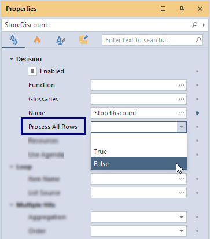Select False in the dropdown list
Image resolution: width=210 pixels, height=239 pixels.
pyautogui.click(x=139, y=164)
